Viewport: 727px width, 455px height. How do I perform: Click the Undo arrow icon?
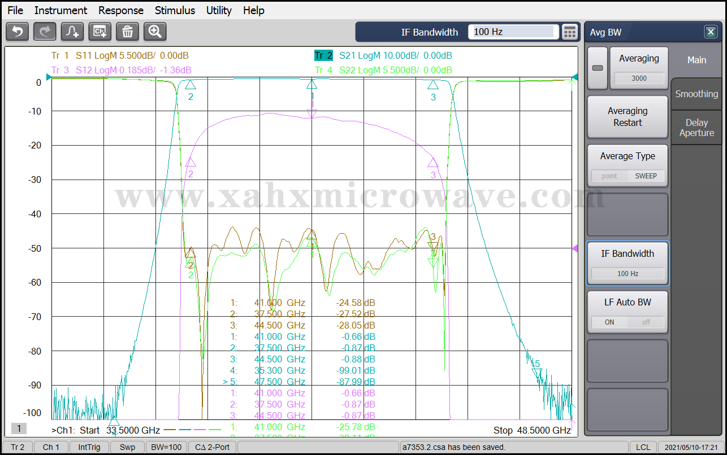tap(17, 32)
